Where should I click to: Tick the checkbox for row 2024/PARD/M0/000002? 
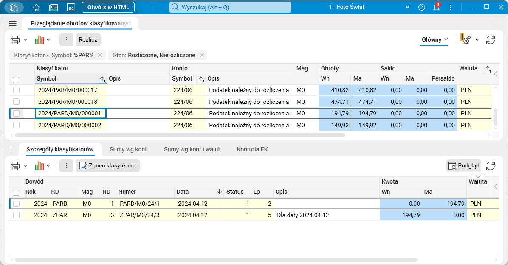tap(16, 125)
